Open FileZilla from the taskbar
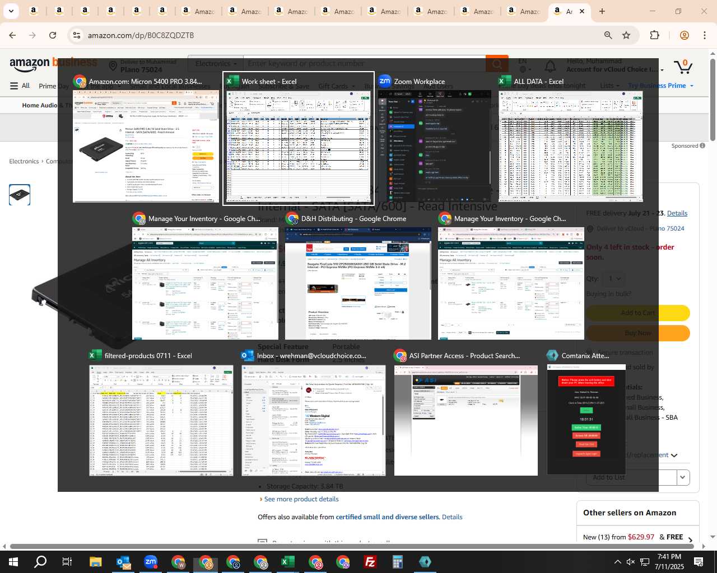Screen dimensions: 717x573 click(x=370, y=562)
